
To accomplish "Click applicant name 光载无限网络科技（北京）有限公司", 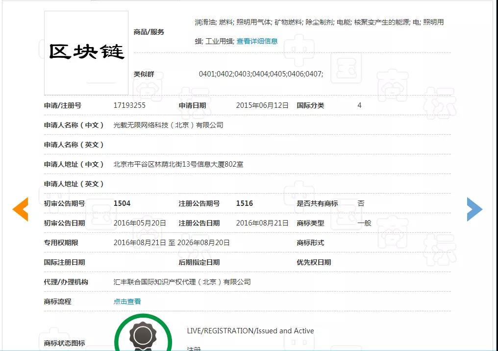I will (168, 125).
